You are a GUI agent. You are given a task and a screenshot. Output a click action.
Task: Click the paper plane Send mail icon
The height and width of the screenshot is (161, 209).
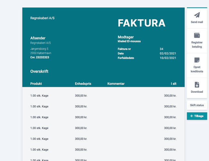pyautogui.click(x=197, y=15)
